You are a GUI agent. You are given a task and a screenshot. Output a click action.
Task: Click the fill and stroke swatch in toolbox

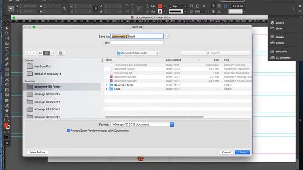[x=7, y=126]
